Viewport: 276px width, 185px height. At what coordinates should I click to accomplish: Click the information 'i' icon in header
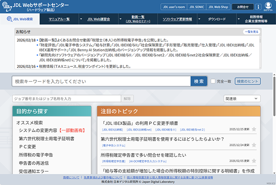[x=258, y=7]
